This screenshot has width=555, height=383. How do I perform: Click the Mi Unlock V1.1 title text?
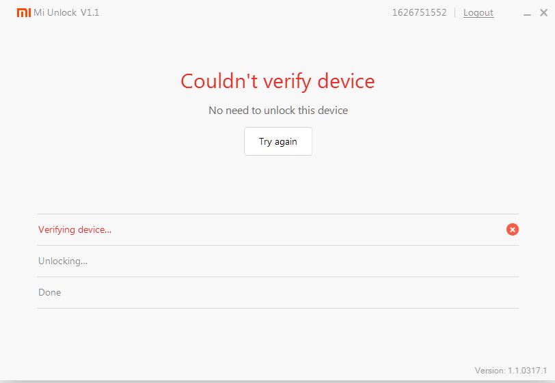coord(66,13)
